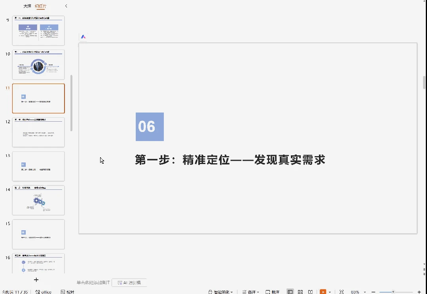Select slide 14 thumbnail with gears

[38, 200]
